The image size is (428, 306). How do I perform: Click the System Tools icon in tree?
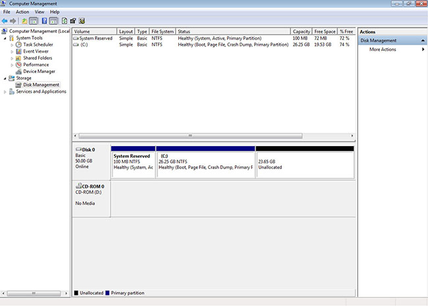11,38
